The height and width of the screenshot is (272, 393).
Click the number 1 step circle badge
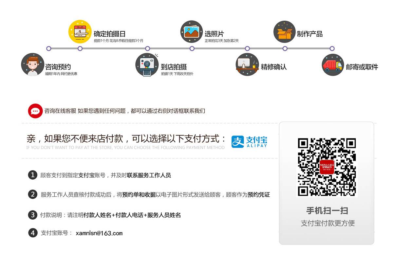pos(32,175)
